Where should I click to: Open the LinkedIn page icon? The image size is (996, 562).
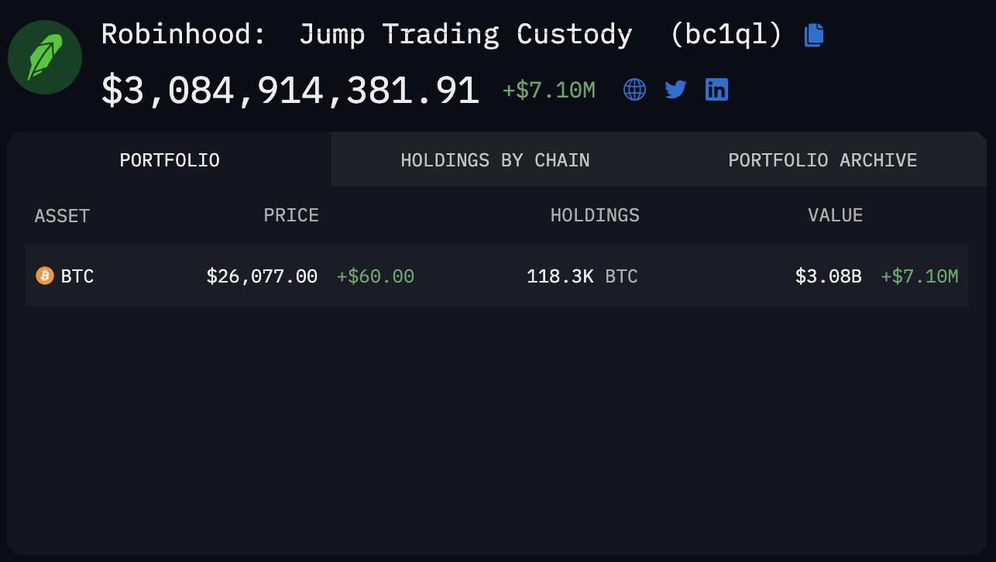pos(716,89)
